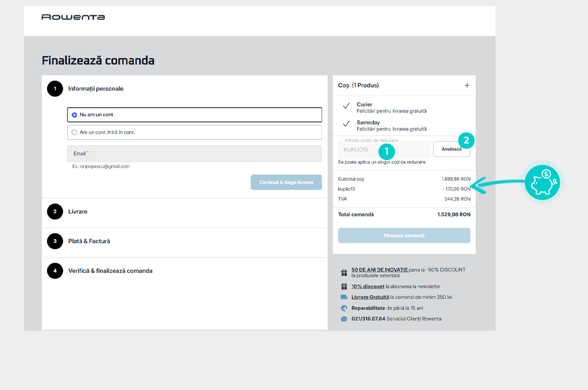Choose 'Am un cont. Intră în cont.'

(74, 132)
